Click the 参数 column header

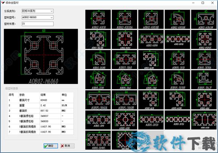pos(22,95)
